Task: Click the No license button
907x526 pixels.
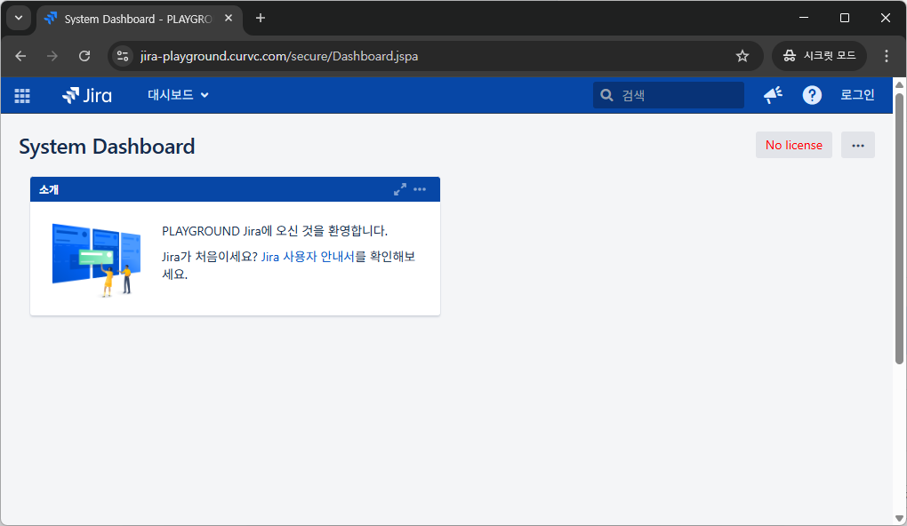Action: 793,145
